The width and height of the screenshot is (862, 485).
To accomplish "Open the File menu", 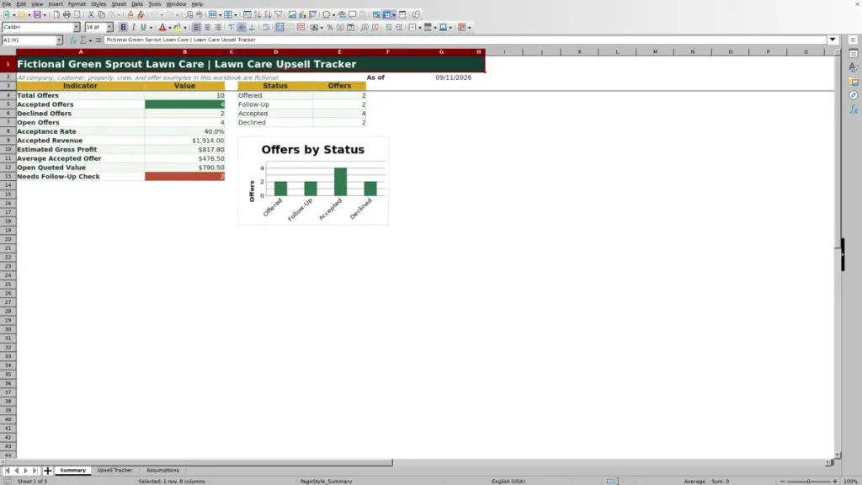I will pyautogui.click(x=7, y=4).
